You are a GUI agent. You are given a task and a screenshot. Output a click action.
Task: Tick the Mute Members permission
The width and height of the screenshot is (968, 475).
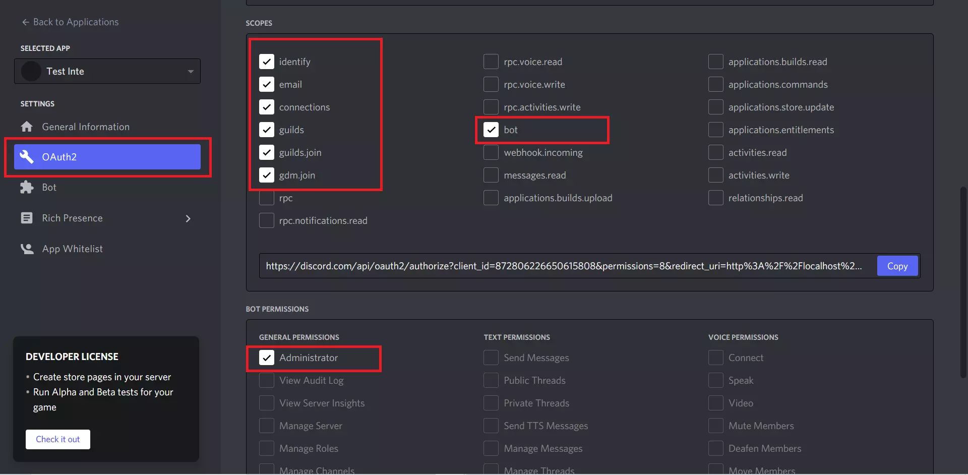(716, 426)
